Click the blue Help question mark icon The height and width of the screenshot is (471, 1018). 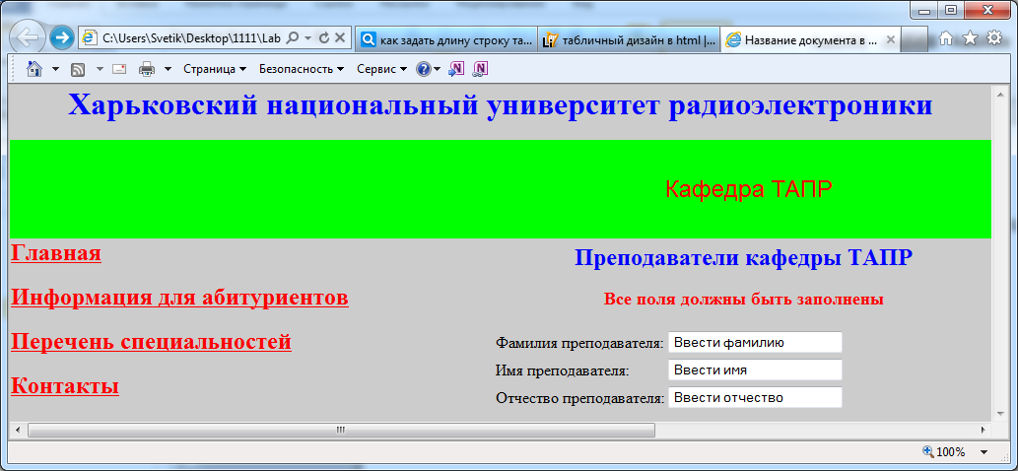click(424, 69)
